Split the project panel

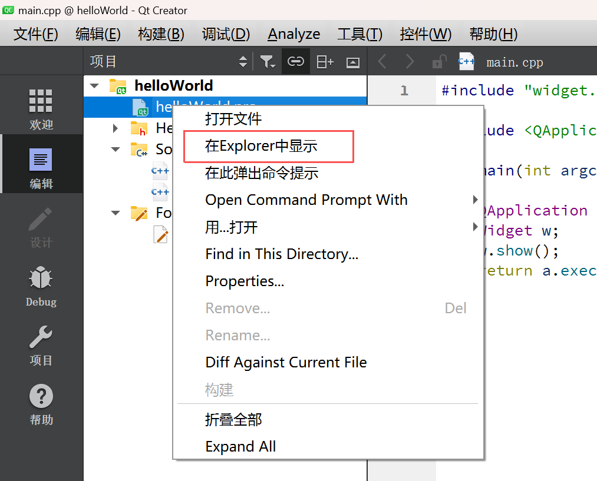(x=325, y=62)
